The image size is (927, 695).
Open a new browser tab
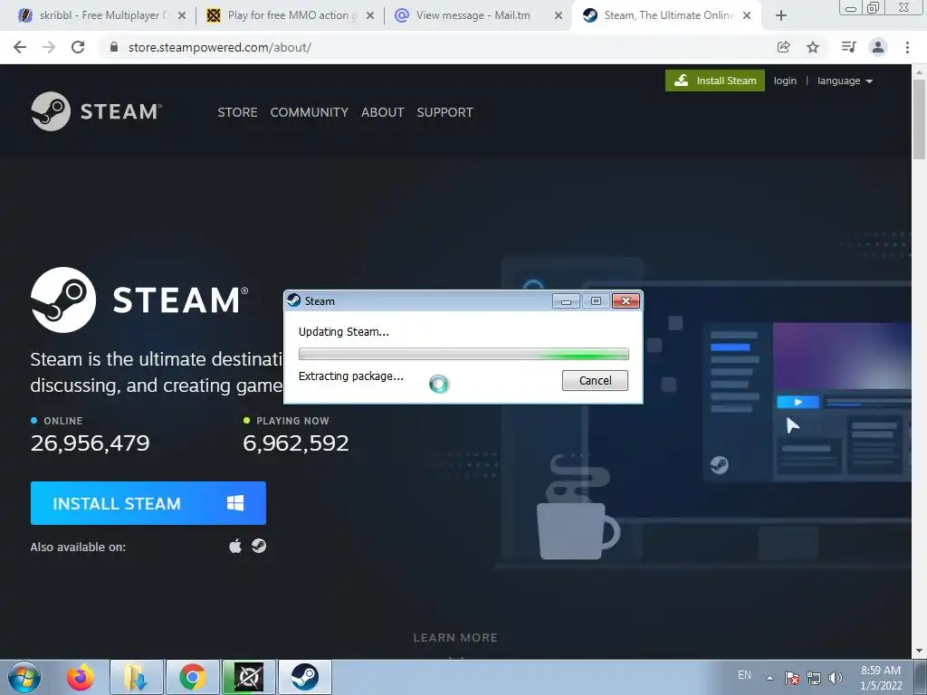tap(781, 16)
